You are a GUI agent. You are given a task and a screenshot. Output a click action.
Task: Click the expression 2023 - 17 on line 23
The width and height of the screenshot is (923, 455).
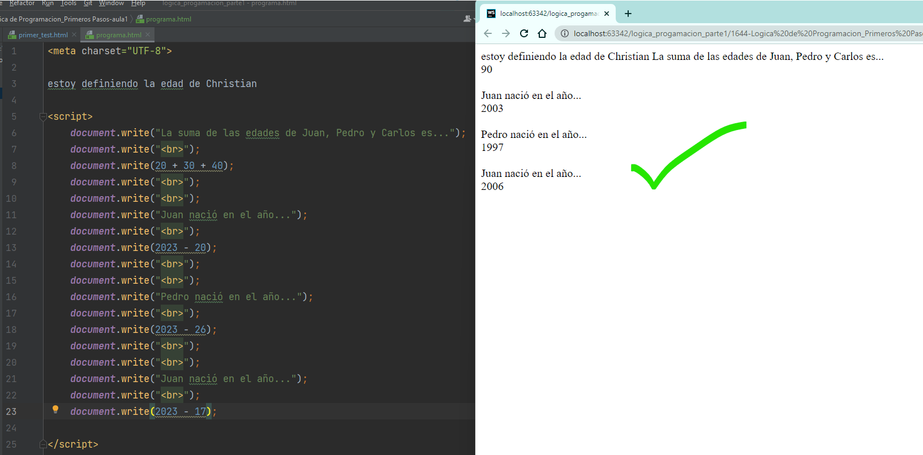point(181,411)
